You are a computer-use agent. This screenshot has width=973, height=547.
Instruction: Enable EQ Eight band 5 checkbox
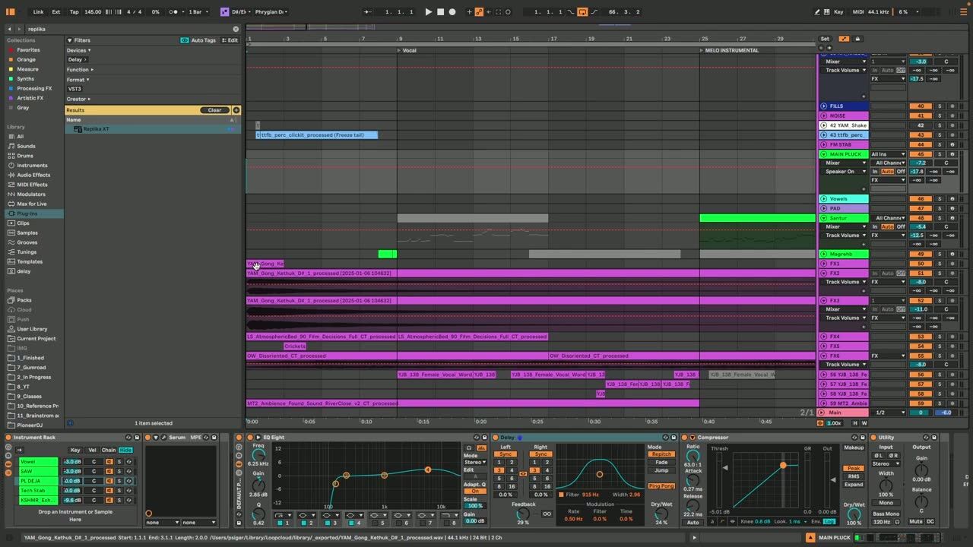[376, 523]
